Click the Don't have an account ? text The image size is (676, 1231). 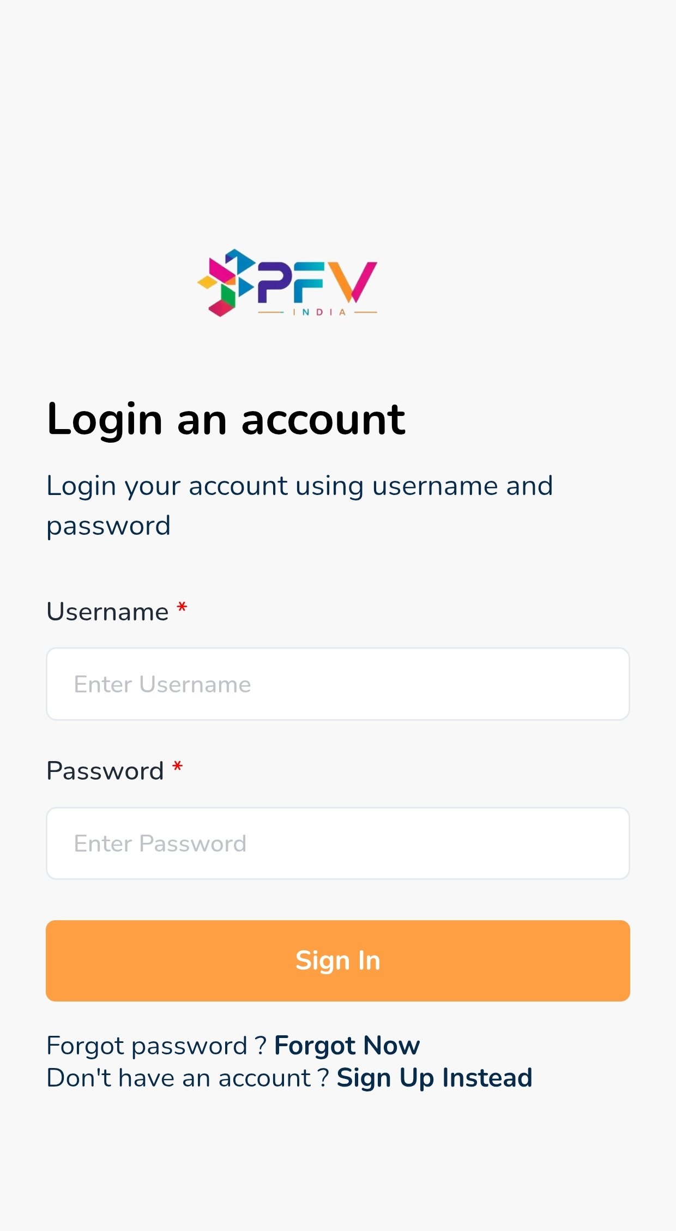click(x=188, y=1078)
